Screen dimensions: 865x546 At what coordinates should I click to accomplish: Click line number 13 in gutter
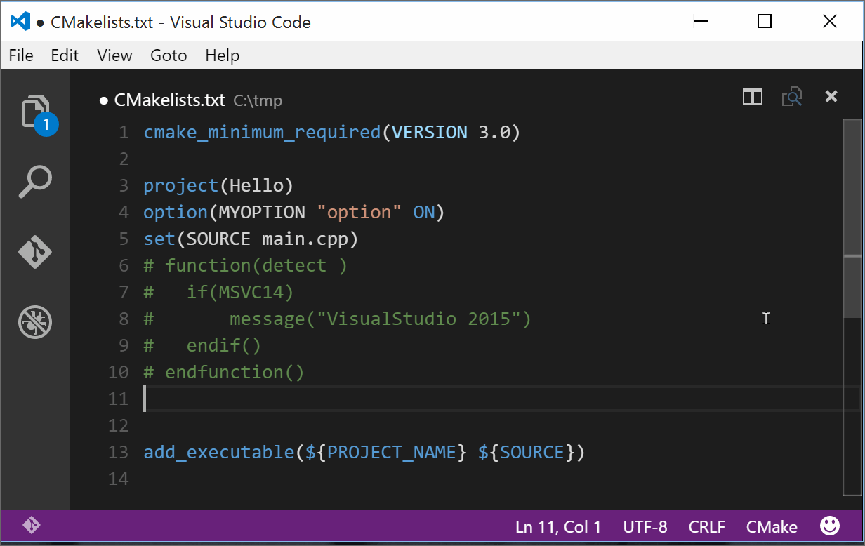(119, 452)
